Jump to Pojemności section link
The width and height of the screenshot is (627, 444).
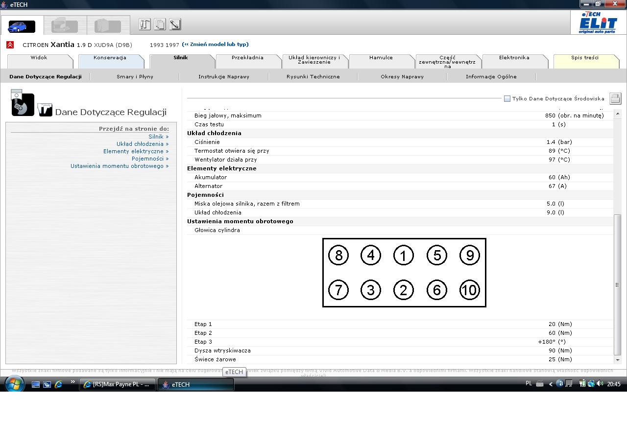(150, 159)
